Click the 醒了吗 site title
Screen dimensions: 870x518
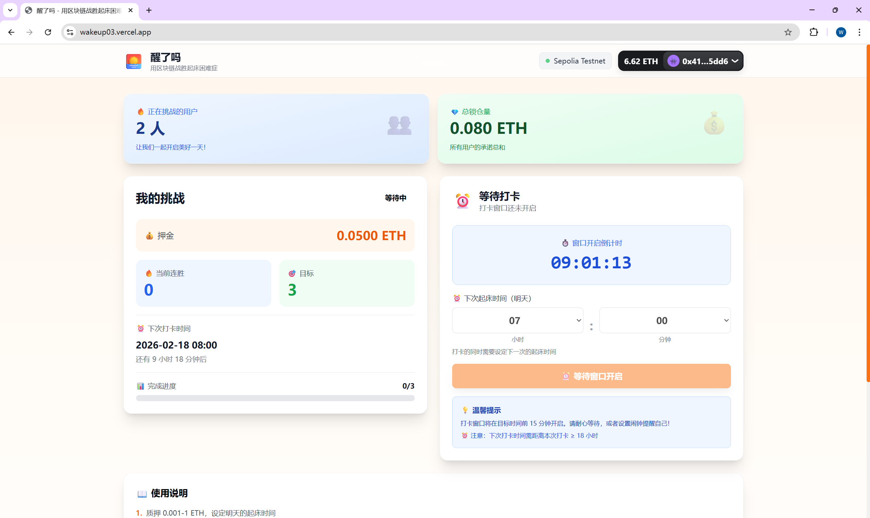coord(166,57)
